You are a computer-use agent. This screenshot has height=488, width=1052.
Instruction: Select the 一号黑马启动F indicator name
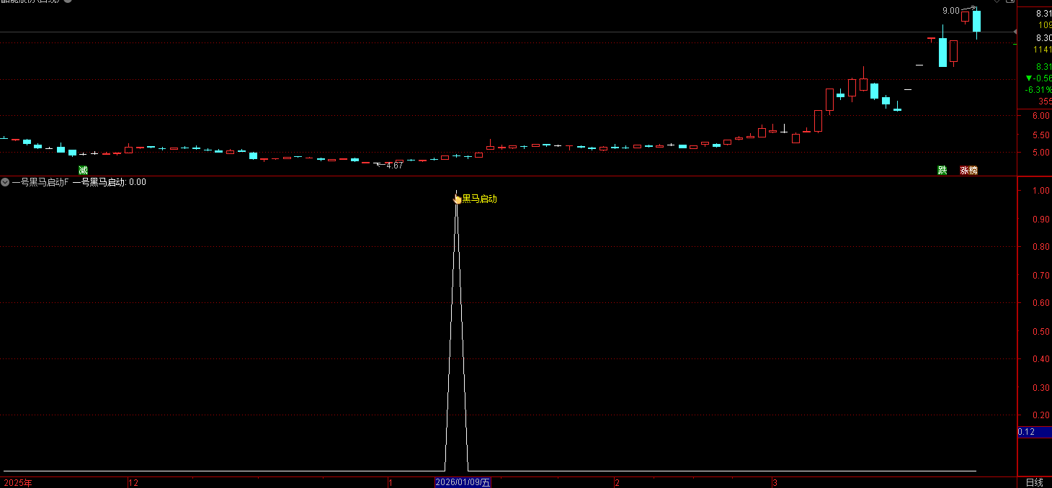coord(40,182)
